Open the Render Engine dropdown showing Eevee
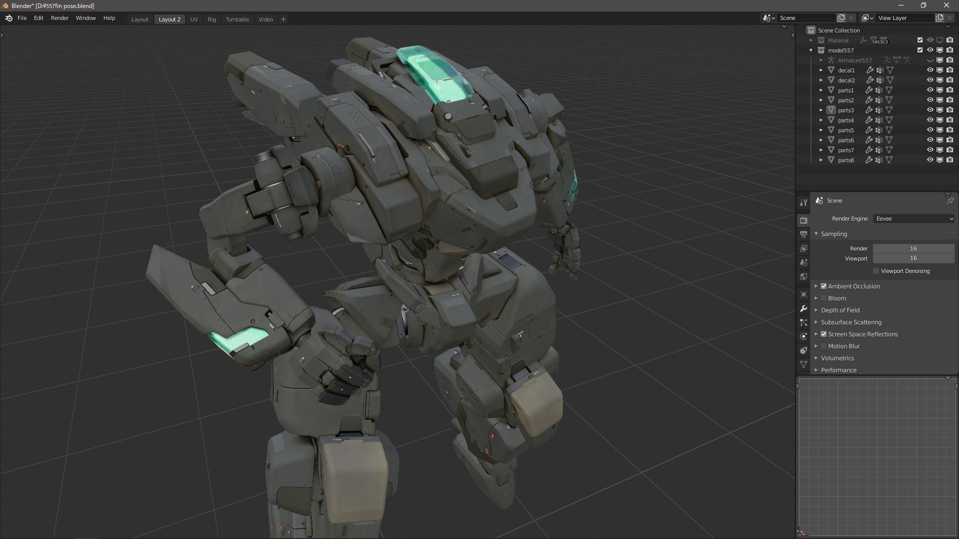 pyautogui.click(x=914, y=219)
